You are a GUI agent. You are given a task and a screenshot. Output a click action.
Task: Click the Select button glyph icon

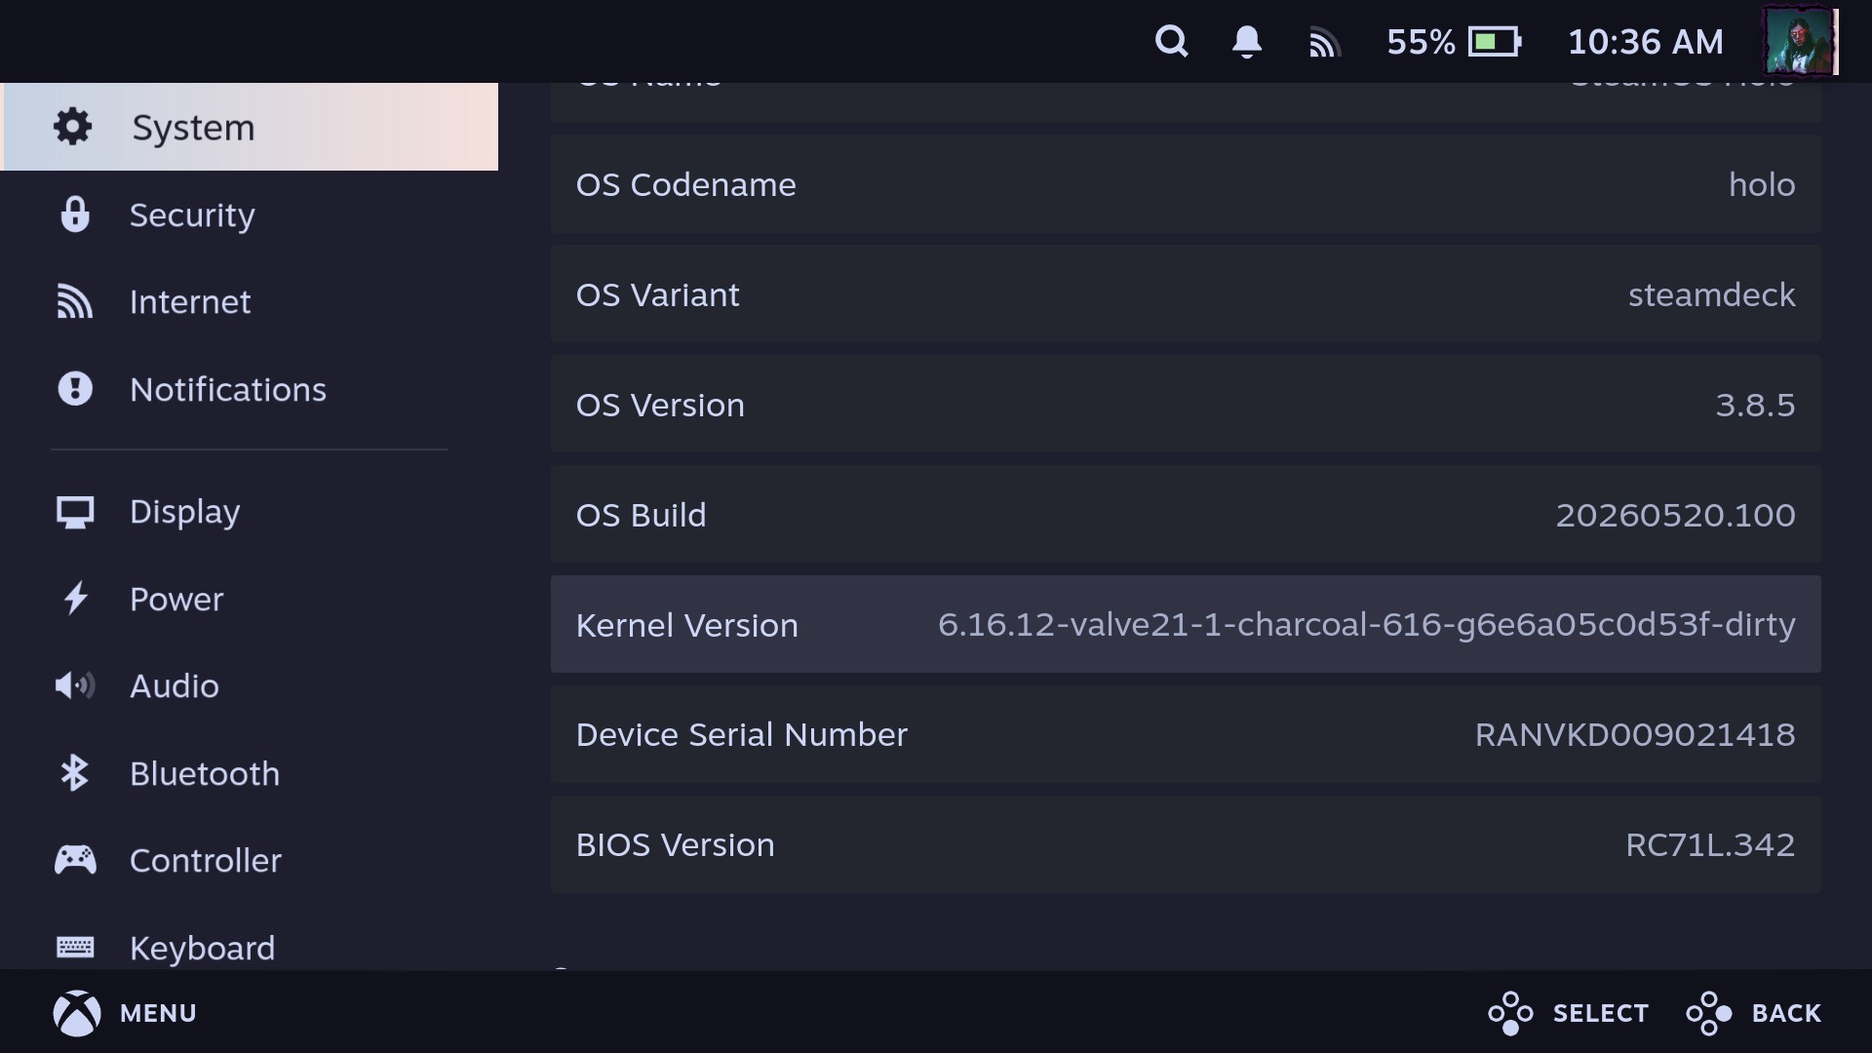tap(1510, 1013)
